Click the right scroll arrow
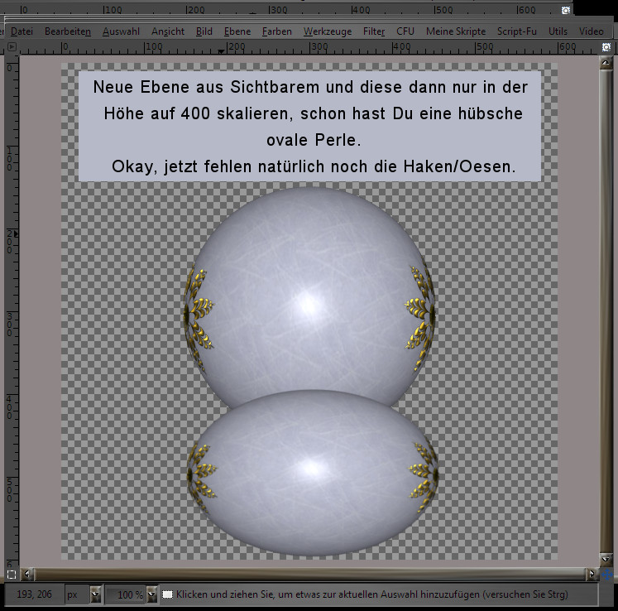Screen dimensions: 618x611 (x=591, y=573)
